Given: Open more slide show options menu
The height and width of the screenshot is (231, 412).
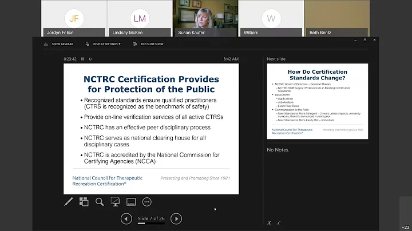Looking at the screenshot, I should pyautogui.click(x=147, y=202).
